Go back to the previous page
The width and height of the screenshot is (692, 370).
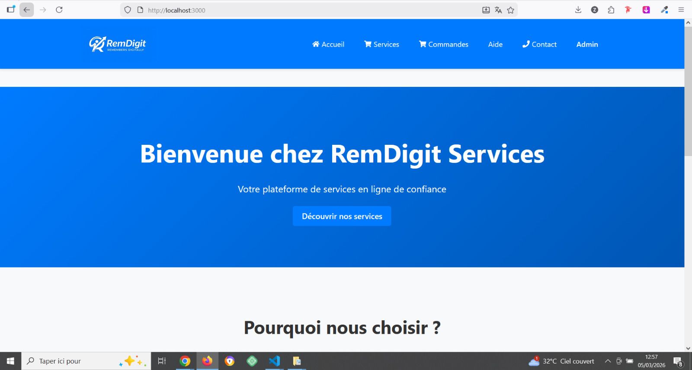(x=27, y=10)
